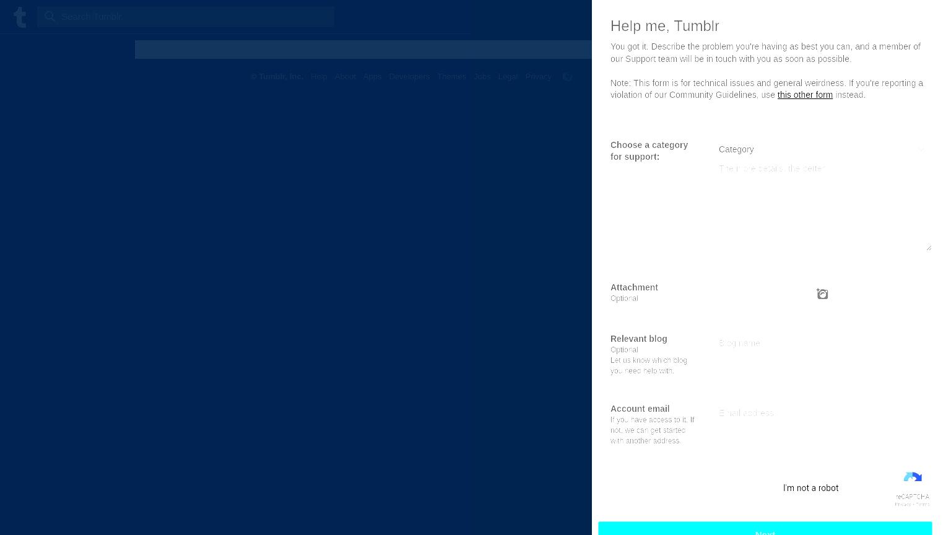Click the Next button
The image size is (951, 535).
coord(765,529)
